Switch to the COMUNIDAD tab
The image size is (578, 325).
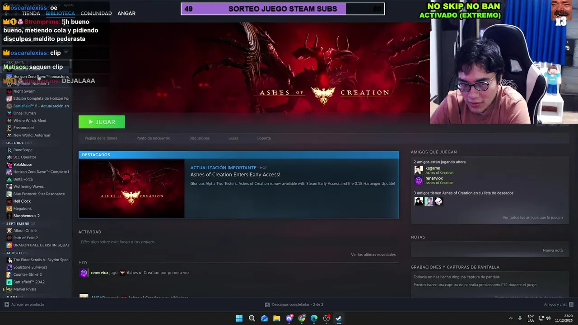pyautogui.click(x=96, y=14)
